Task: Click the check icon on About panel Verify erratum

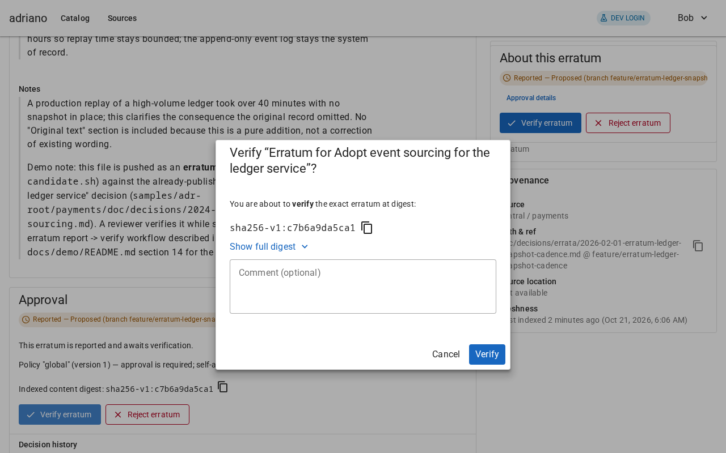Action: (x=512, y=123)
